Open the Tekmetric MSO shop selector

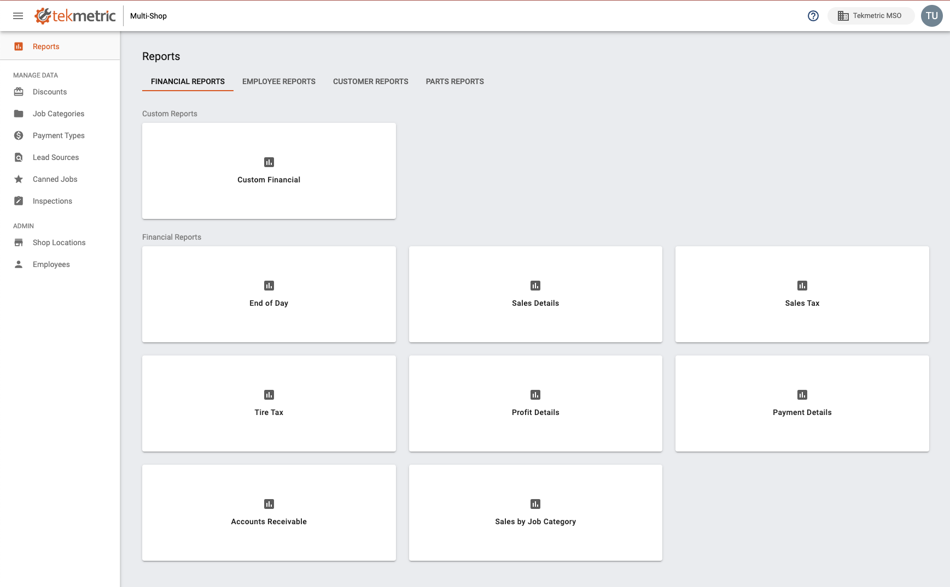coord(871,15)
